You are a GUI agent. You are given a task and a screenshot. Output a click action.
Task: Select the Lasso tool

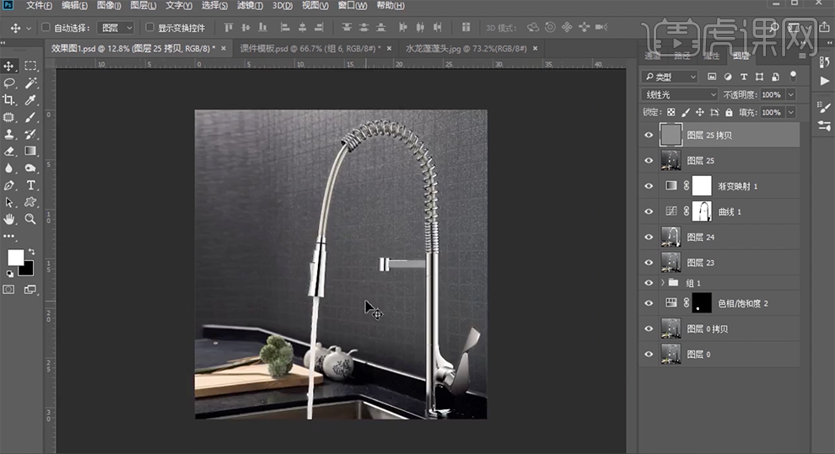(x=9, y=83)
